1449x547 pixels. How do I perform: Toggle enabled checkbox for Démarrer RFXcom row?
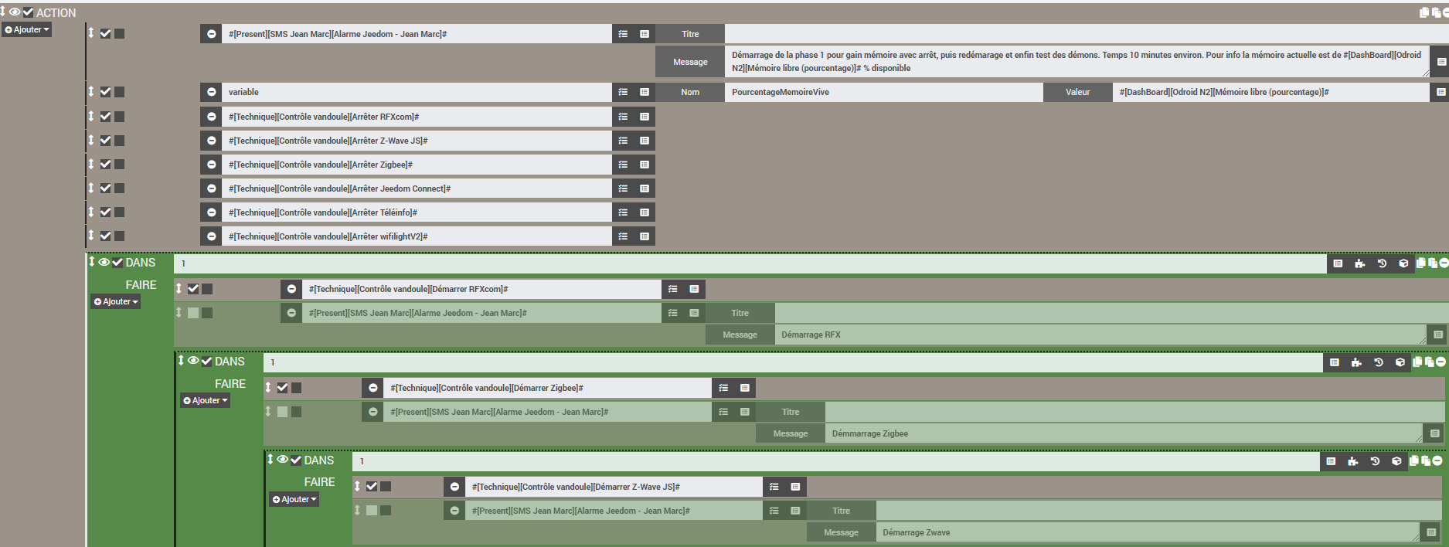tap(193, 289)
